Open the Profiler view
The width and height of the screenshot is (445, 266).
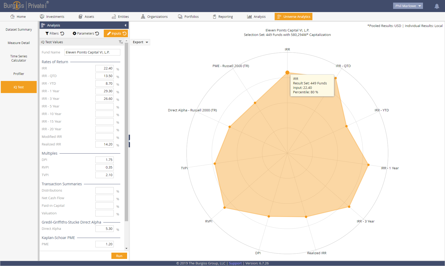(x=19, y=74)
